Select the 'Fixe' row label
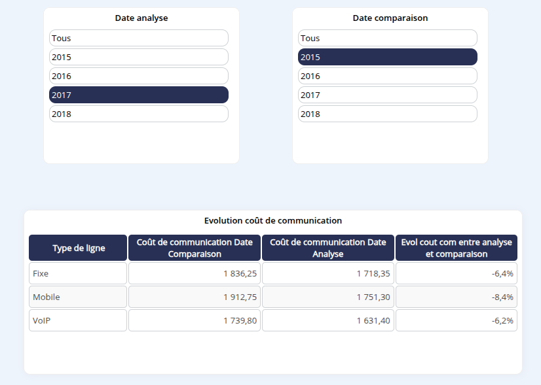Screen dimensions: 541x385 point(78,273)
